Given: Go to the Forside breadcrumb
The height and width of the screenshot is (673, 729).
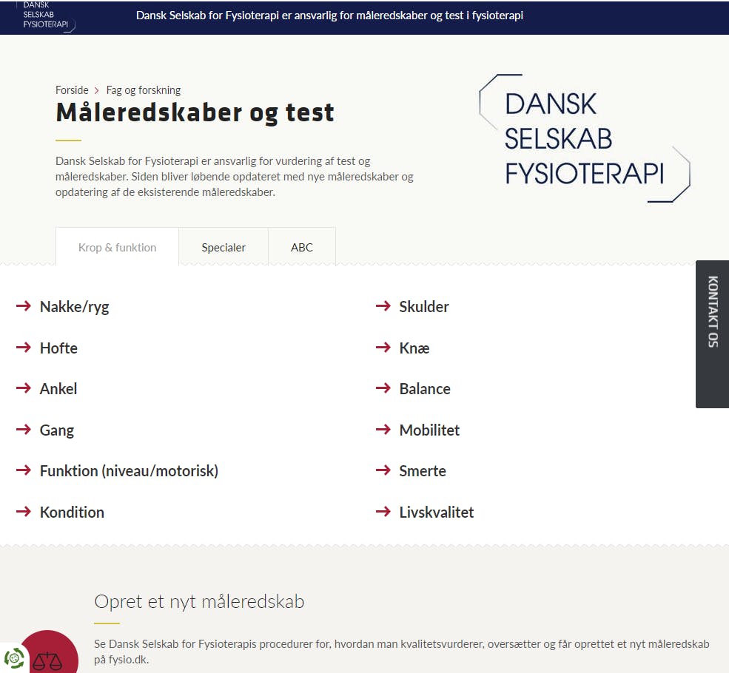Looking at the screenshot, I should pos(72,90).
